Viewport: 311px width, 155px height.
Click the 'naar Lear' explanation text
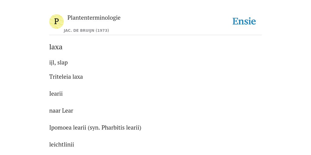pyautogui.click(x=61, y=111)
